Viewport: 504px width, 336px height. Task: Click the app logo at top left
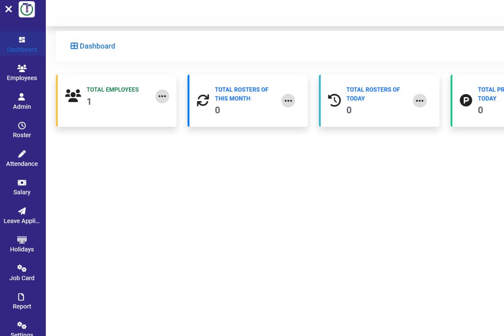click(x=27, y=9)
